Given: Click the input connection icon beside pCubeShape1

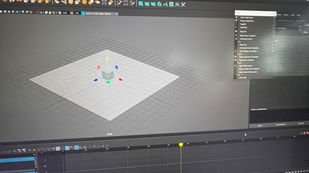Looking at the screenshot, I should pos(300,26).
